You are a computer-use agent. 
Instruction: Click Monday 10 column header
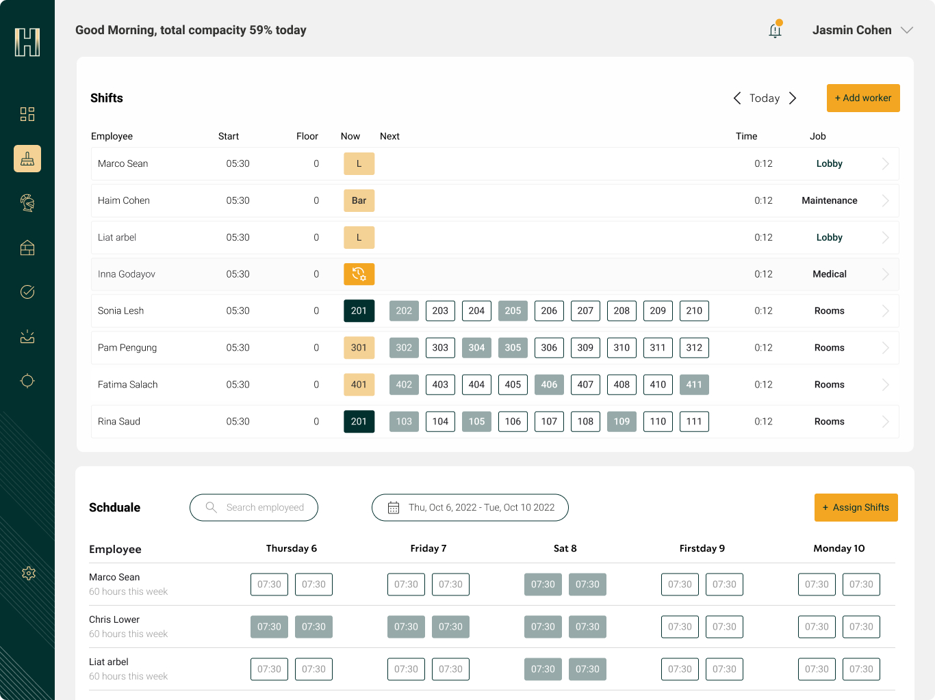tap(839, 548)
